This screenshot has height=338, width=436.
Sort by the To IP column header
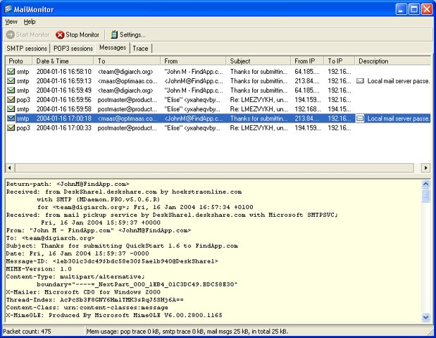pos(340,61)
